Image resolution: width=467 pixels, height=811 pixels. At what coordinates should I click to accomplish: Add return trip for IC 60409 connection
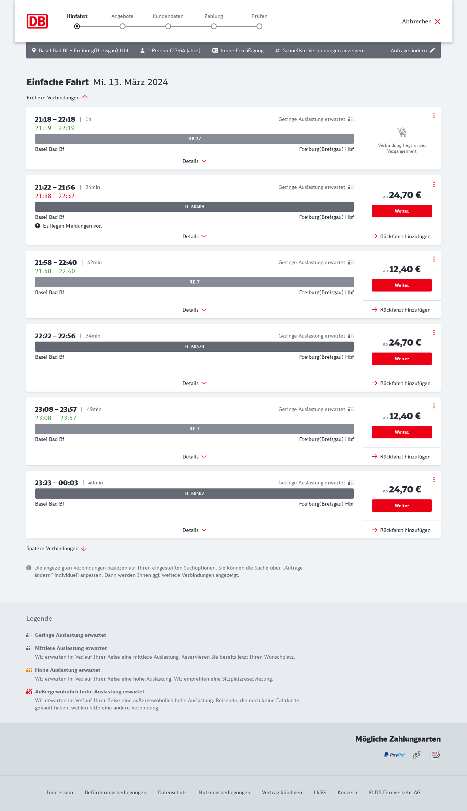401,236
